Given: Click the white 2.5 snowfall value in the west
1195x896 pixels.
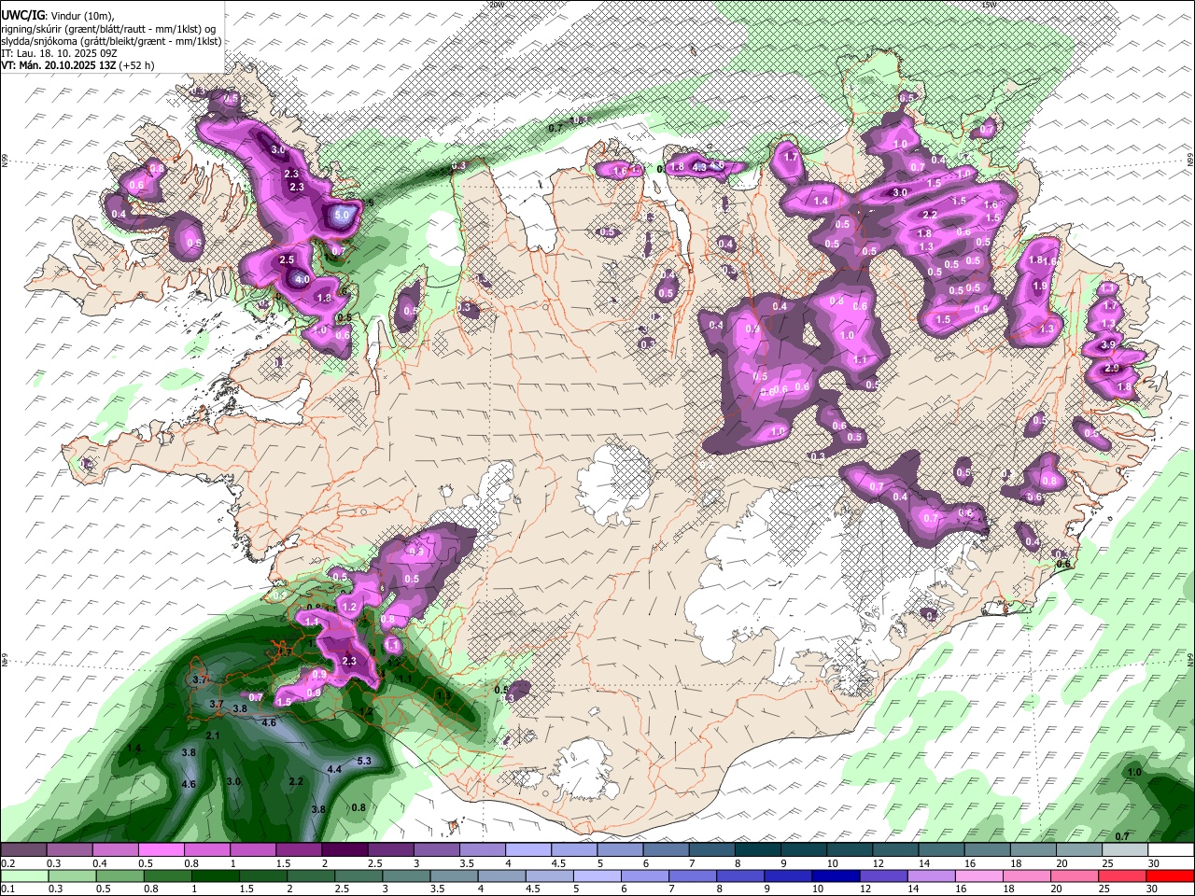Looking at the screenshot, I should point(287,259).
